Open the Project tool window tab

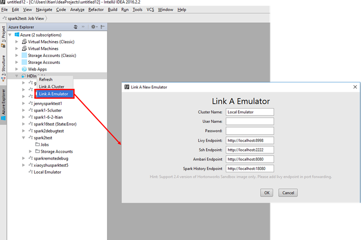[x=3, y=37]
